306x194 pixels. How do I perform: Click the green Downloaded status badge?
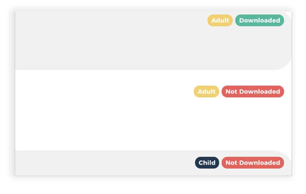pos(259,20)
